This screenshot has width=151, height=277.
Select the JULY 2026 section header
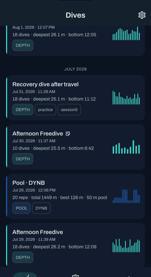point(75,69)
